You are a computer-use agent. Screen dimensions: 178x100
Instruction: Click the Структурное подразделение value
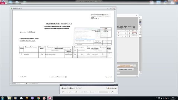coord(36,39)
